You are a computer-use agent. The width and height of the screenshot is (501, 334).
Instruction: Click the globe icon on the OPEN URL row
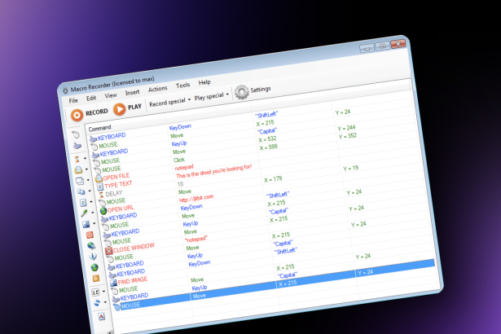point(103,211)
